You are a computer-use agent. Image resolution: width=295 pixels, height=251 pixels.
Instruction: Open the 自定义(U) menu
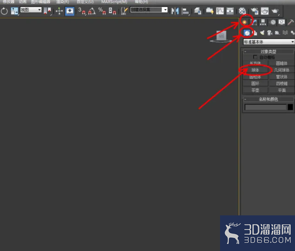(x=85, y=2)
